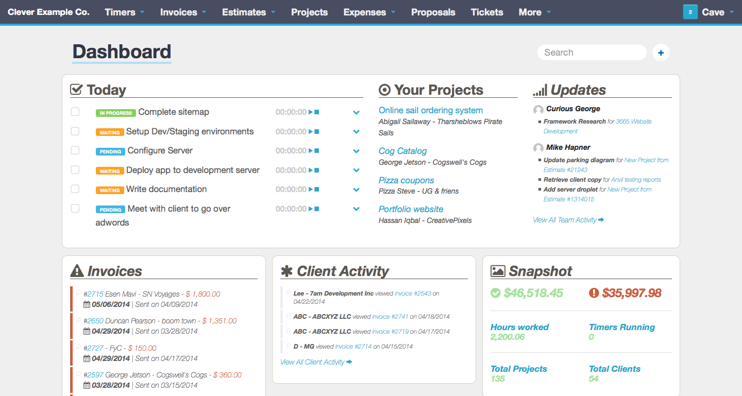Check the Complete sitemap task checkbox

(x=75, y=112)
